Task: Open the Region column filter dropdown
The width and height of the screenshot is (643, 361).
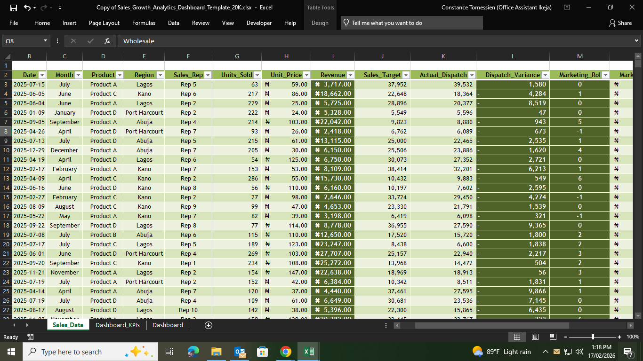Action: coord(160,75)
